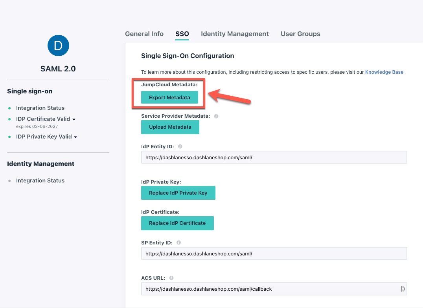Image resolution: width=423 pixels, height=308 pixels.
Task: Click info icon next to IdP Entity ID
Action: click(180, 146)
